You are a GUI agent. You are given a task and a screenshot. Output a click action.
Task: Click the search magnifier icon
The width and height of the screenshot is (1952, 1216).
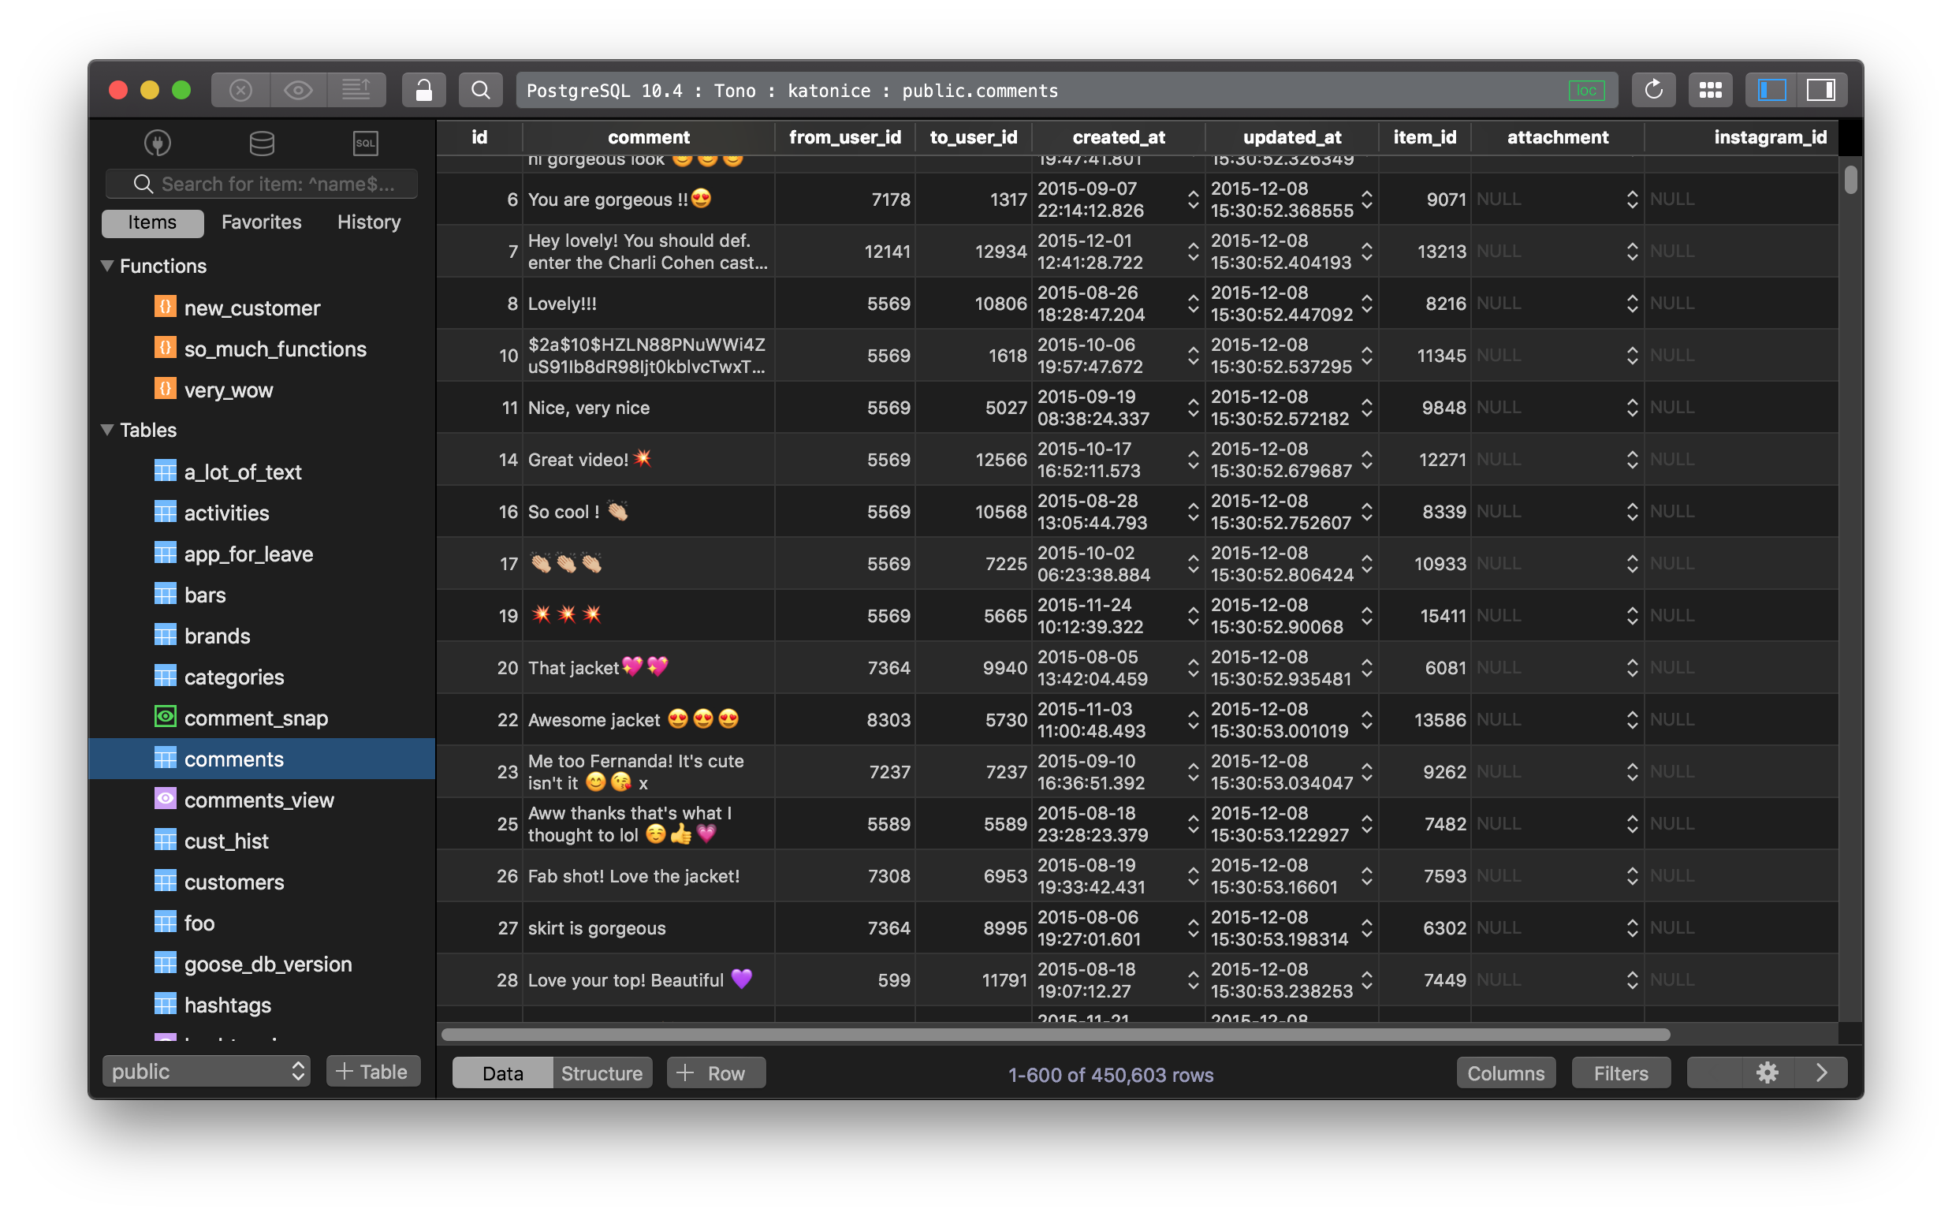click(482, 90)
